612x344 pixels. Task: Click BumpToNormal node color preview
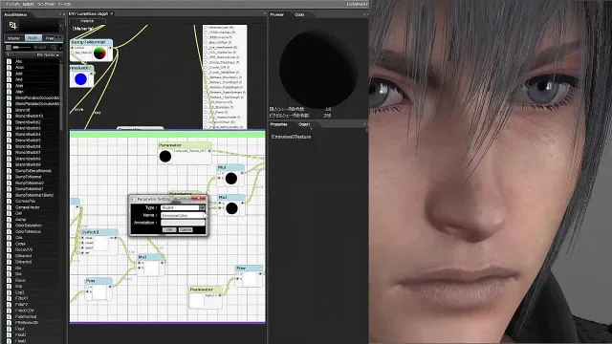pos(99,54)
